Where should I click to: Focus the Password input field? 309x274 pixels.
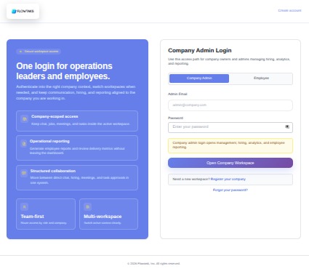click(x=230, y=127)
